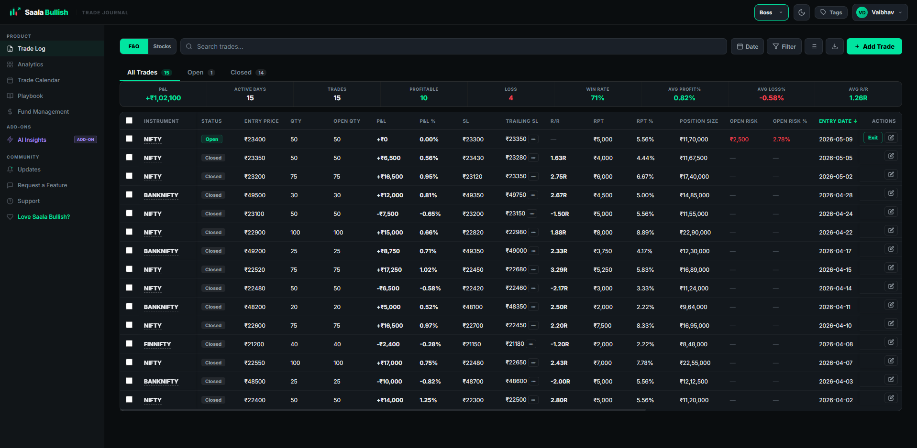Open Playbook in the sidebar

52,96
